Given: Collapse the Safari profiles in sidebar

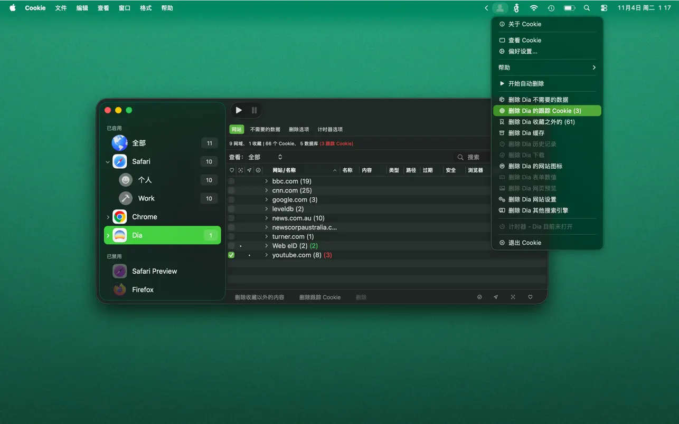Looking at the screenshot, I should [108, 162].
